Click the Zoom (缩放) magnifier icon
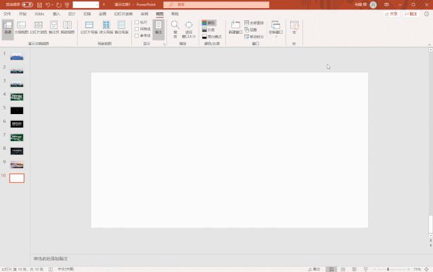 tap(175, 27)
